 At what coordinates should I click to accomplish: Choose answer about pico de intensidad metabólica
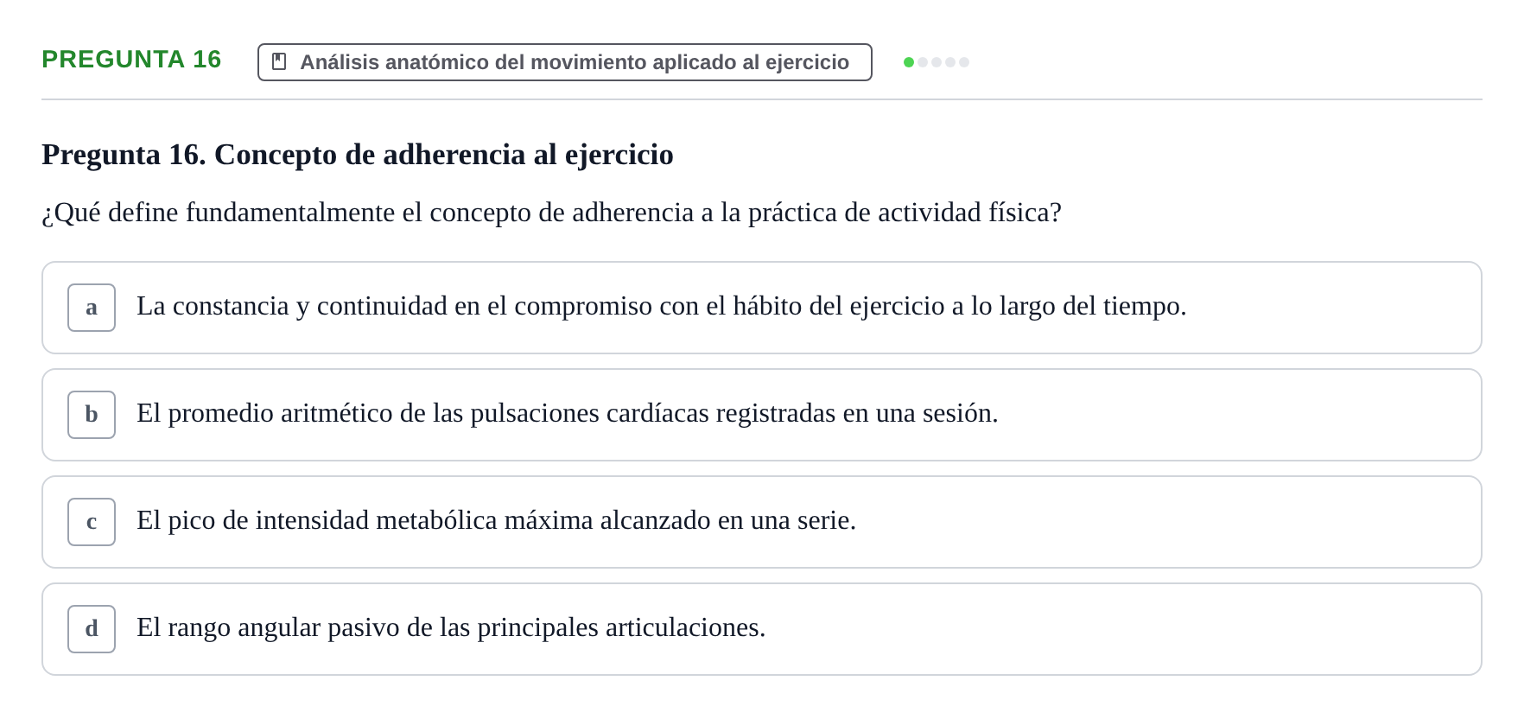pyautogui.click(x=762, y=522)
